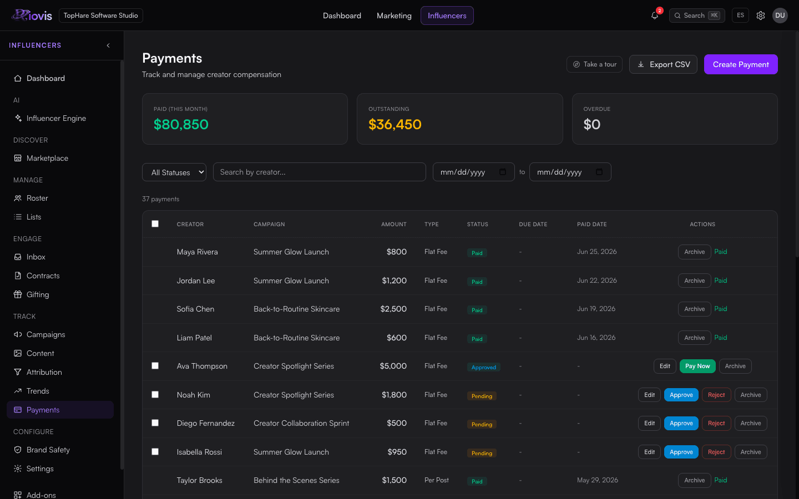The width and height of the screenshot is (799, 499).
Task: Click the Pending badge in Noah Kim row
Action: click(482, 396)
